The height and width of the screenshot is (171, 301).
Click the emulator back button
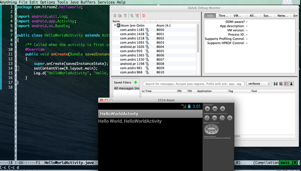pyautogui.click(x=222, y=118)
